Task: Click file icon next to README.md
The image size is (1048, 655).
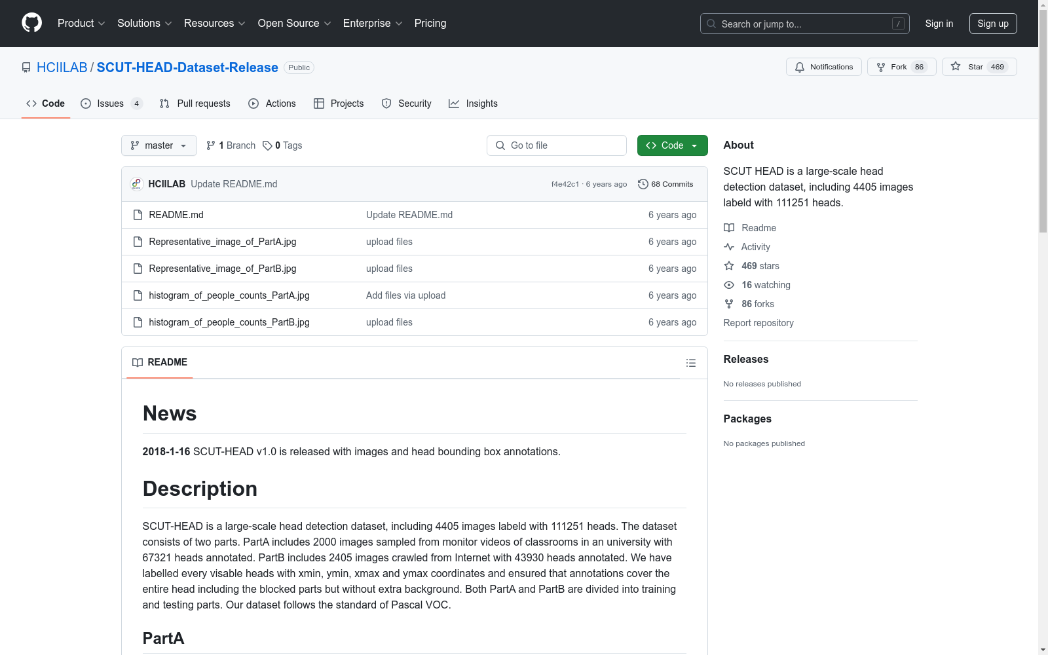Action: coord(138,215)
